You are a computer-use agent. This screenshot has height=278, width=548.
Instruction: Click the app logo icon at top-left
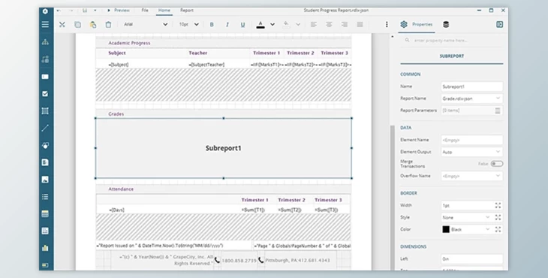click(x=45, y=11)
